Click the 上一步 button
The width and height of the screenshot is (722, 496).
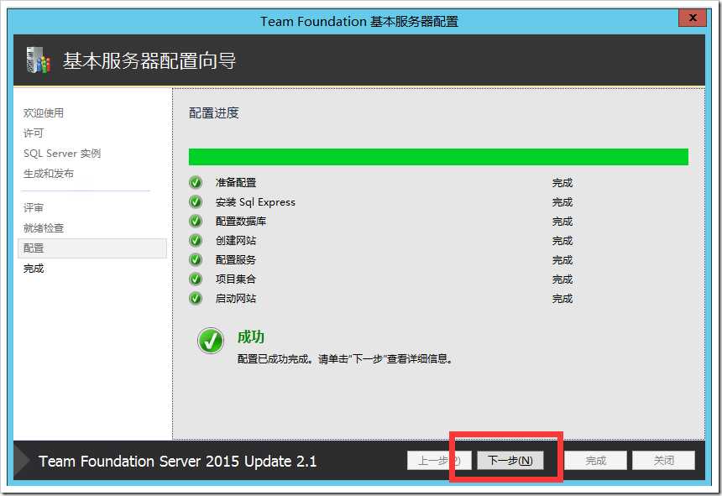[439, 460]
